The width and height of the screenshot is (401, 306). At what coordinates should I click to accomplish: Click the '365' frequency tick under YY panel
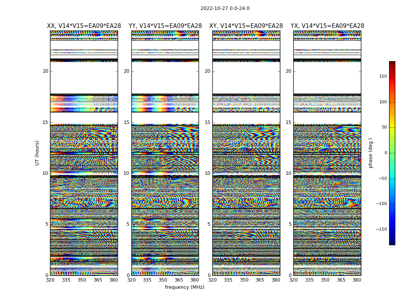point(179,280)
